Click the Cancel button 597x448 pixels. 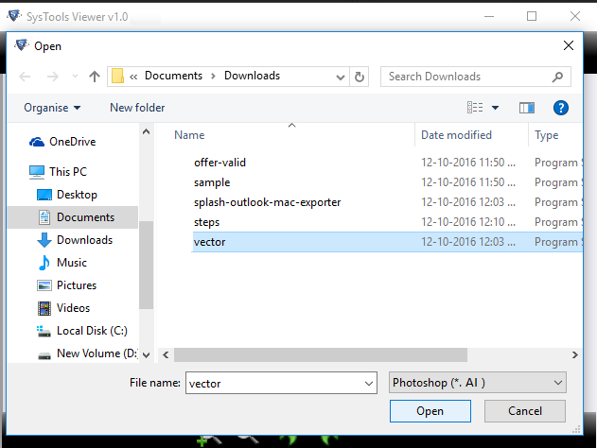click(525, 411)
